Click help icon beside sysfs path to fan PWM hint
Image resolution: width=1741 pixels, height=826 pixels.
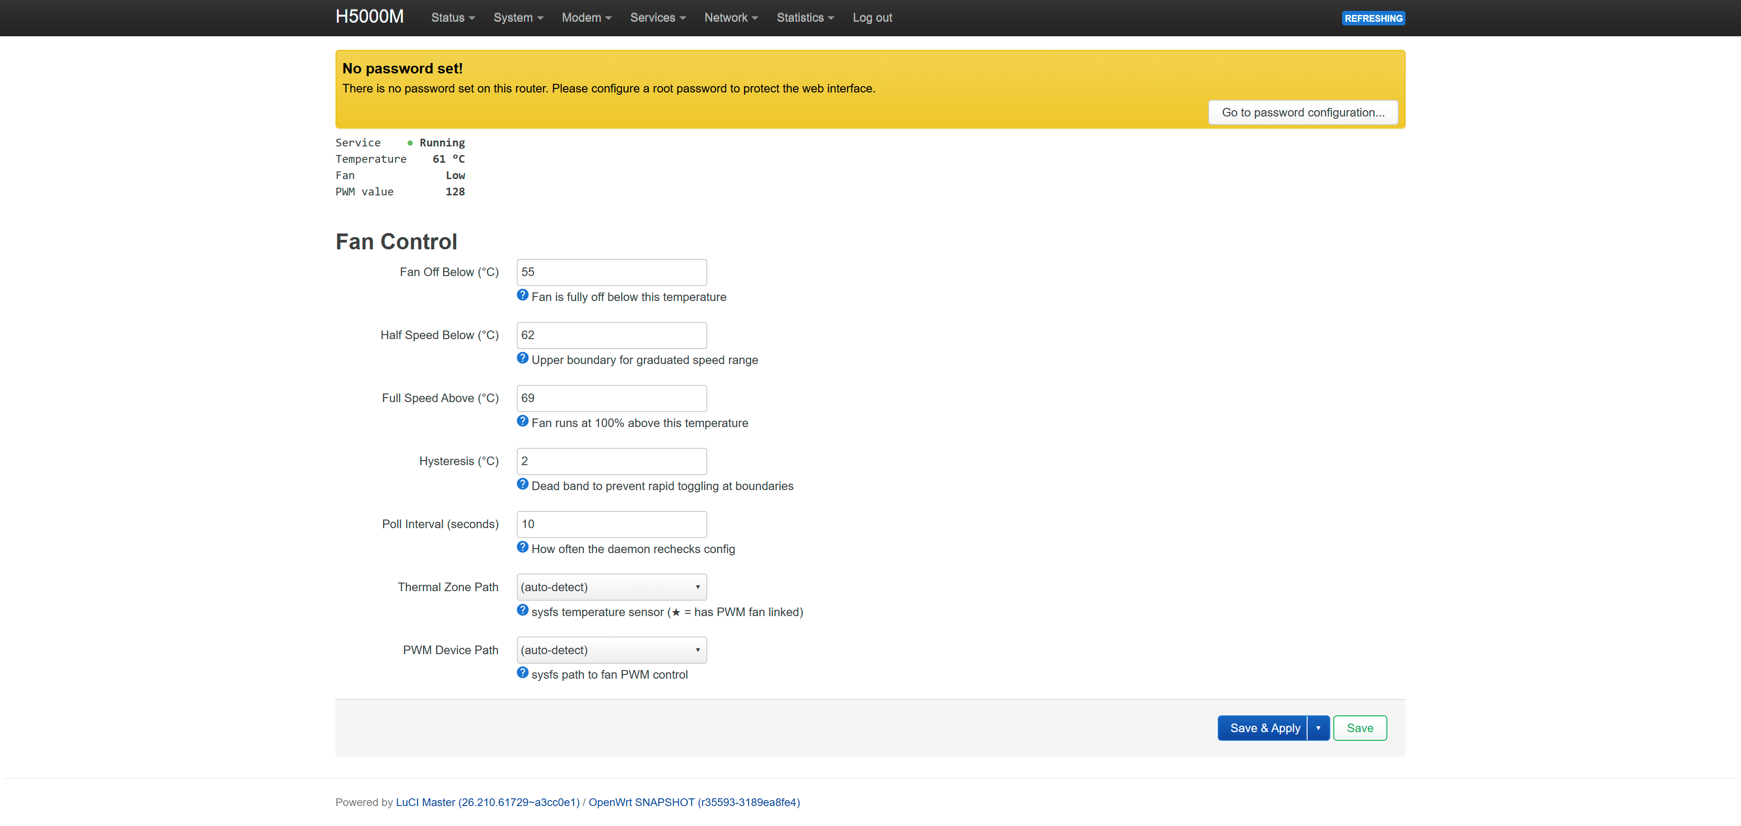point(522,673)
